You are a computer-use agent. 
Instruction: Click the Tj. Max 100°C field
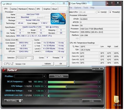(x=89, y=47)
